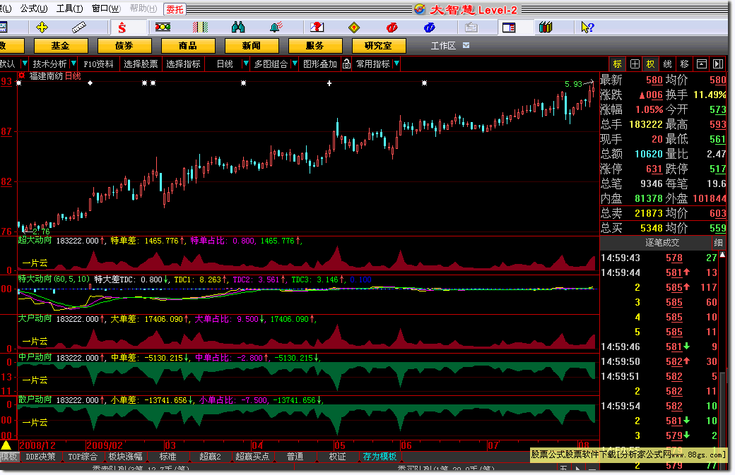Open the 工作区 dropdown arrow
This screenshot has width=735, height=475.
466,45
